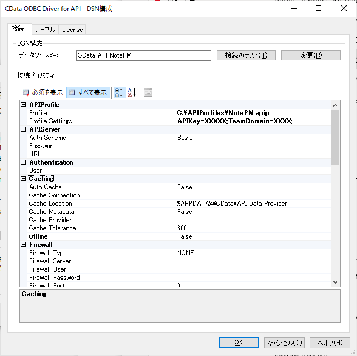Open the property pages icon
Image resolution: width=357 pixels, height=356 pixels.
pyautogui.click(x=148, y=93)
